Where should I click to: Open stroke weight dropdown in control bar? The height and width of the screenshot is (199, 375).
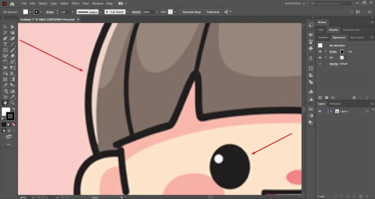[x=73, y=12]
